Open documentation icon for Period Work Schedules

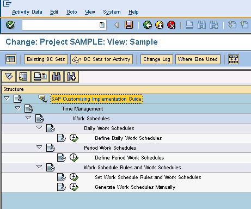51,148
